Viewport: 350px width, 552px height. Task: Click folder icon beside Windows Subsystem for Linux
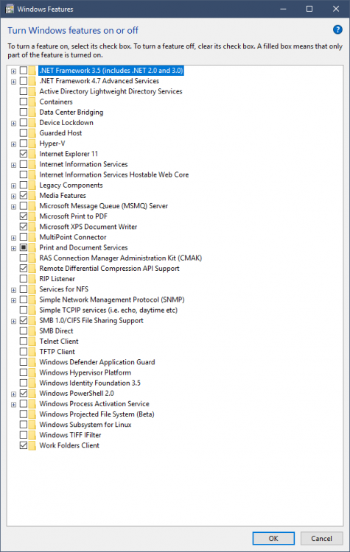pos(32,425)
